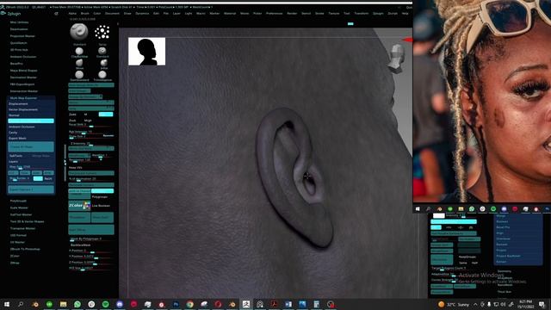Screen dimensions: 551x310
Task: Adjust the Y Position slider
Action: 91,257
